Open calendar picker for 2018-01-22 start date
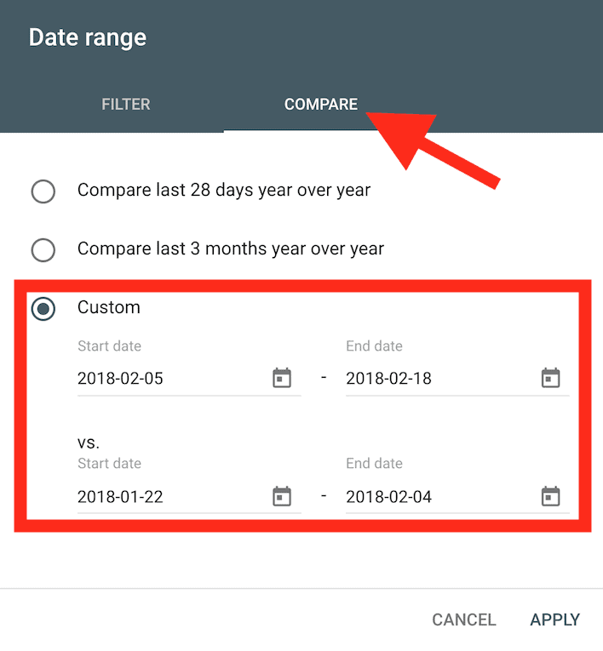 point(282,496)
